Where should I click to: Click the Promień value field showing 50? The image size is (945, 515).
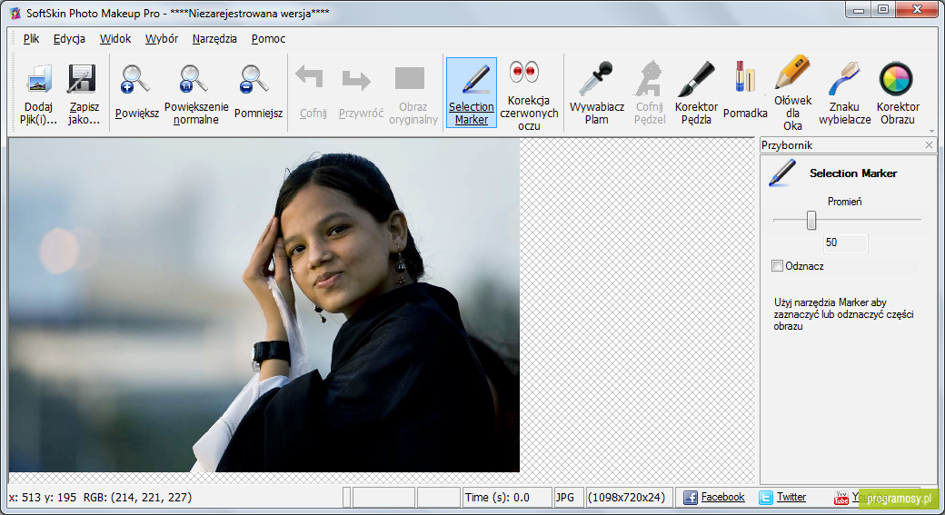pos(846,243)
